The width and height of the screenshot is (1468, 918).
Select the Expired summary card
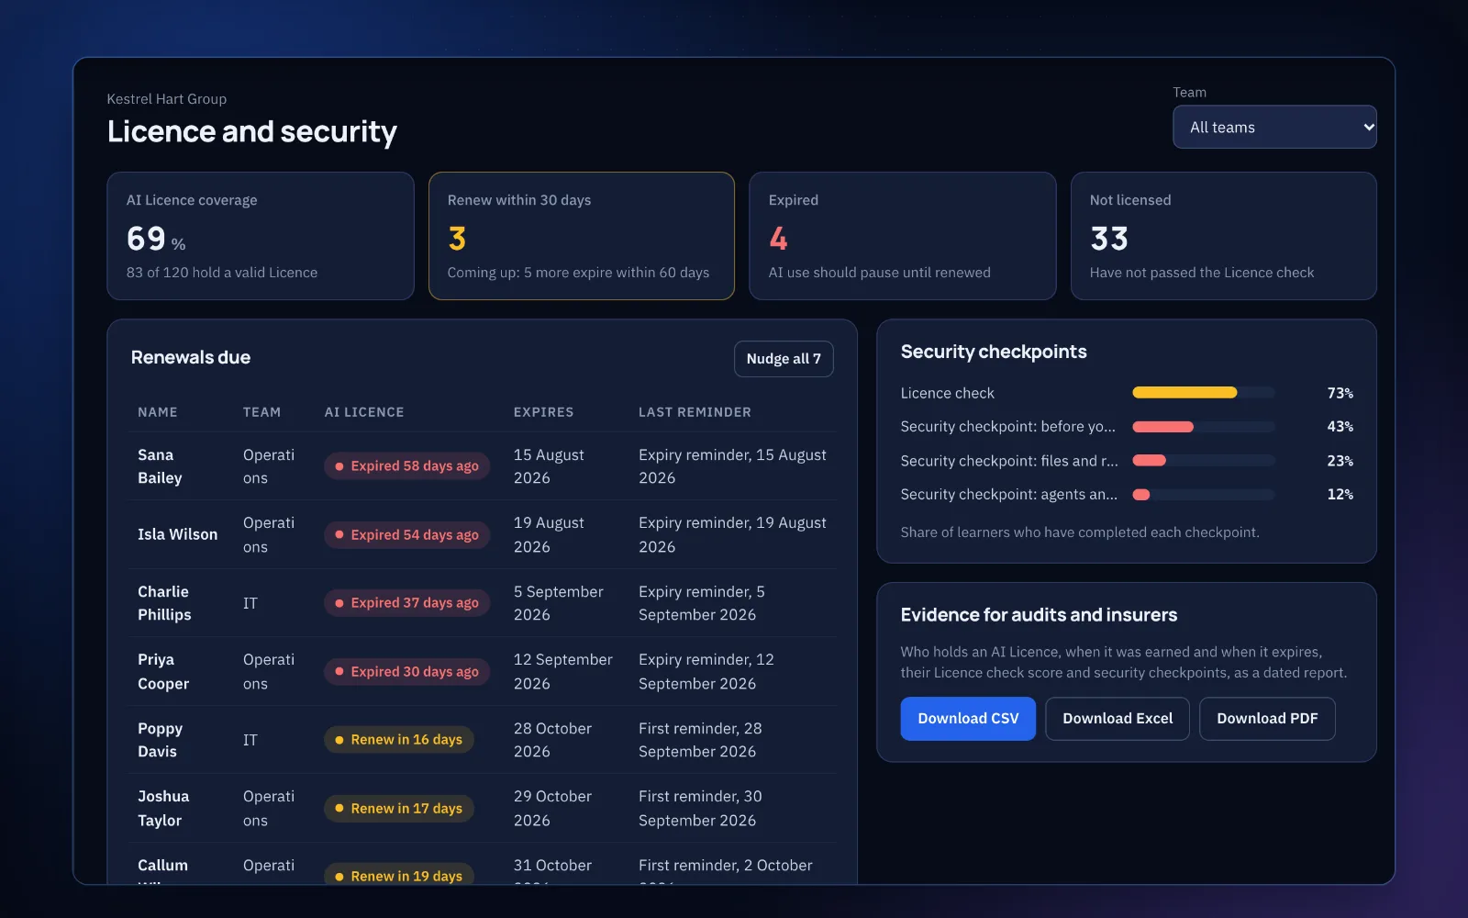click(x=903, y=236)
